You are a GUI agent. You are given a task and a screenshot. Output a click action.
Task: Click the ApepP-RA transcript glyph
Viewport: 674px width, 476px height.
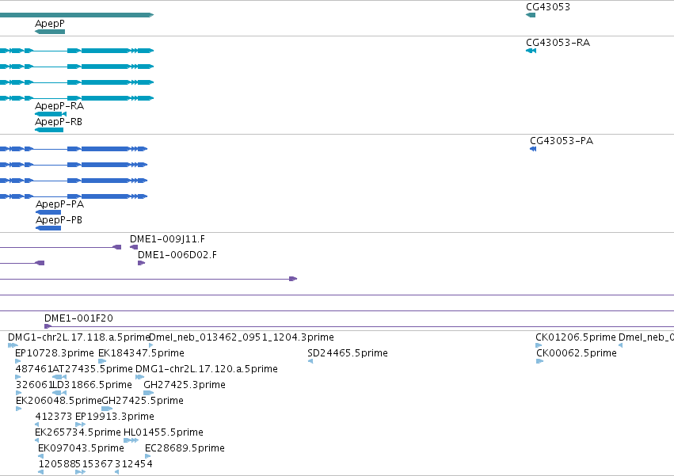click(51, 114)
